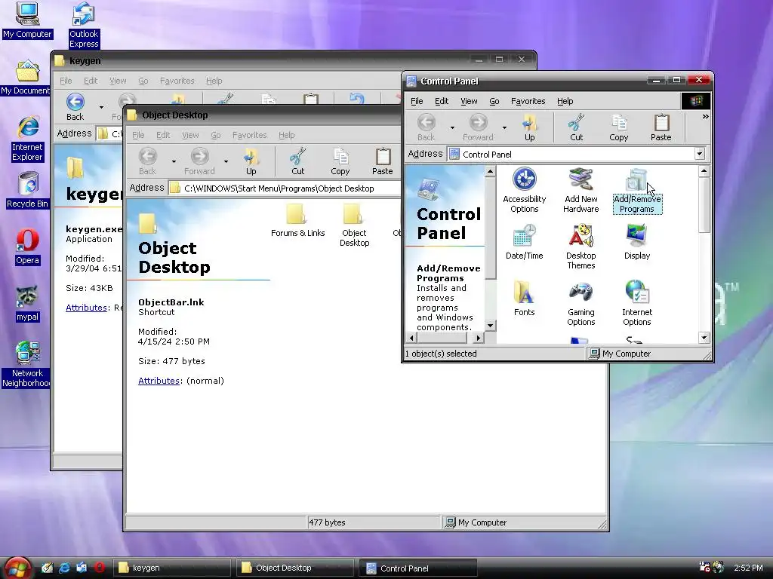Open Favorites menu in Control Panel
The width and height of the screenshot is (773, 579).
(x=528, y=101)
